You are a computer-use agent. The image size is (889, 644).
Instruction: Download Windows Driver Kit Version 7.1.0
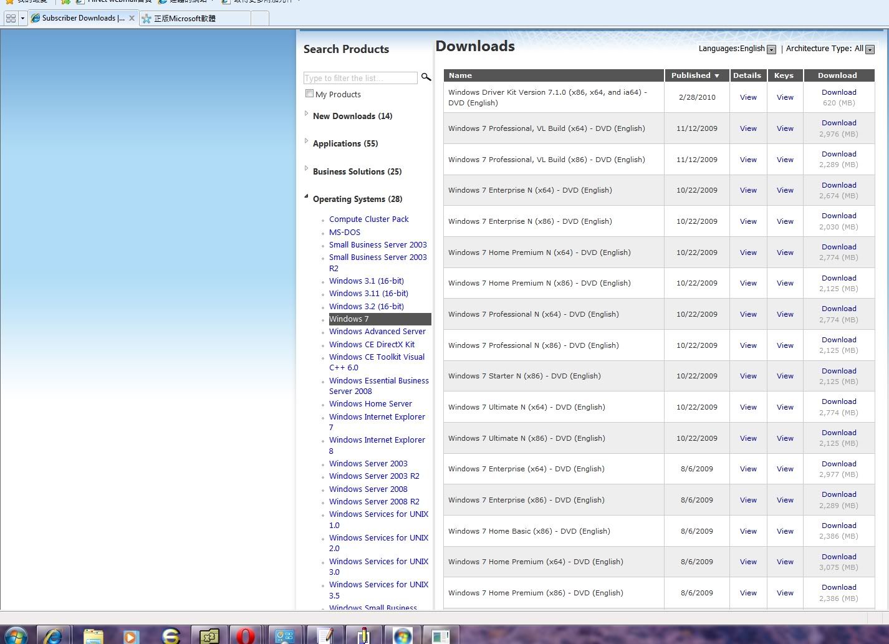pyautogui.click(x=839, y=92)
